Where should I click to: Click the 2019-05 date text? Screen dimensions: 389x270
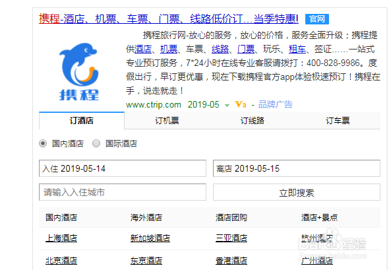click(x=204, y=104)
